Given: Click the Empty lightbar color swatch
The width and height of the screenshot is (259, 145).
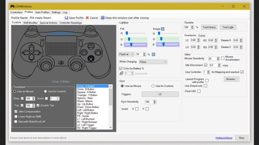Looking at the screenshot, I should coord(163,29).
